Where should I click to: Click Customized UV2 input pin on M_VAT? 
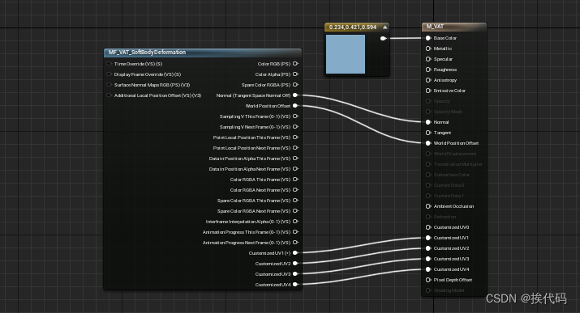tap(428, 248)
